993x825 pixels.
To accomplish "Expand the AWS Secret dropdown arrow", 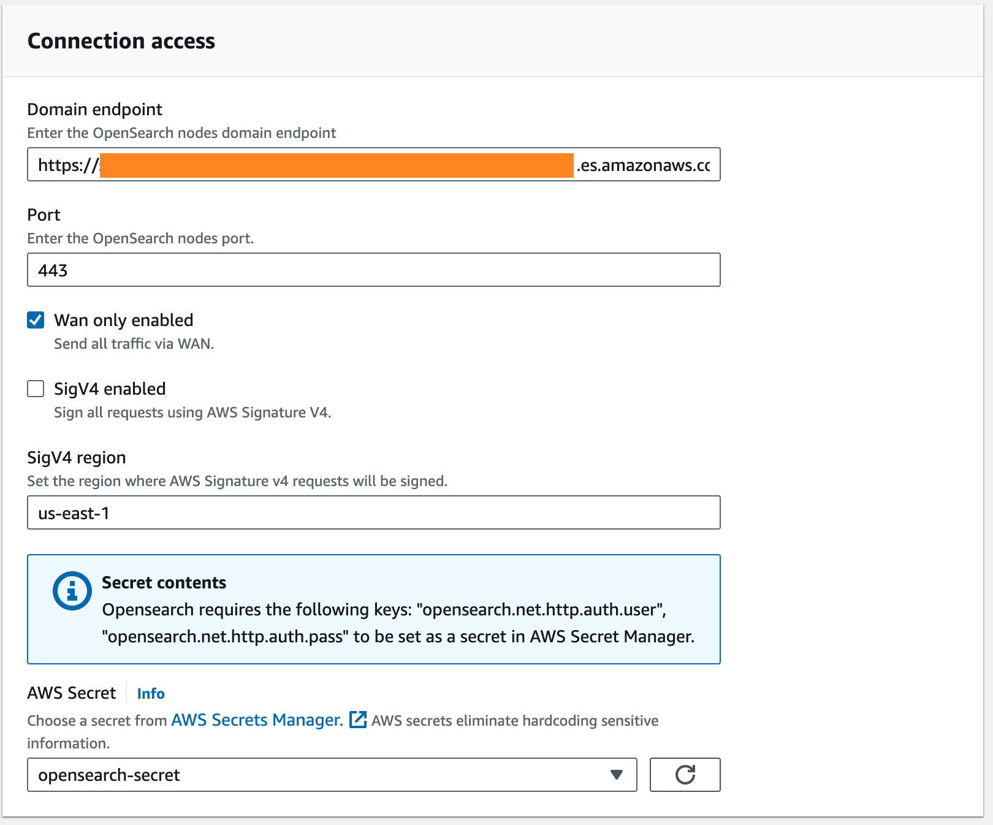I will pos(617,775).
